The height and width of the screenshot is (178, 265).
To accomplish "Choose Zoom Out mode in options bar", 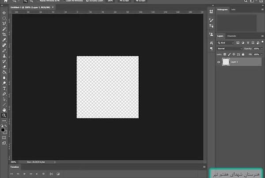I will point(31,1).
